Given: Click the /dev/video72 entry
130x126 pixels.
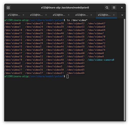Looking at the screenshot, I should [x=97, y=43].
